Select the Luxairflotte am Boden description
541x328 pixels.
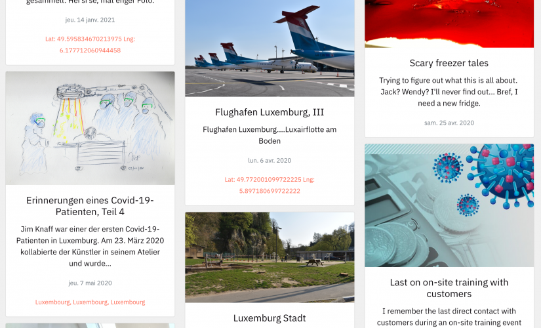pos(270,135)
